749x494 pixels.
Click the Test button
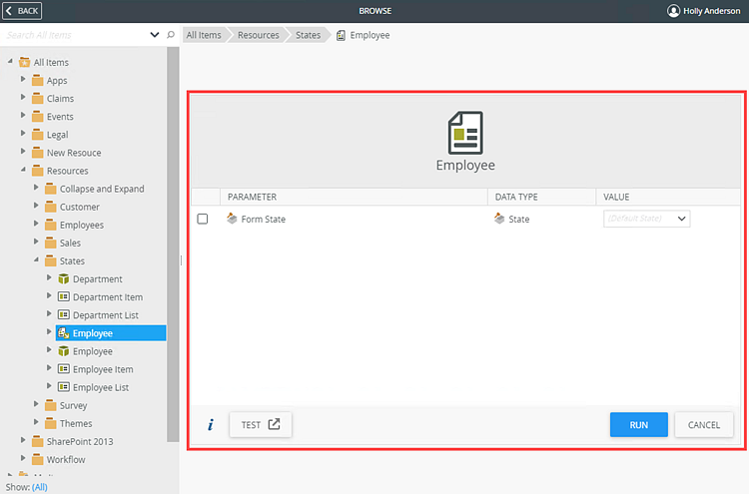point(261,425)
